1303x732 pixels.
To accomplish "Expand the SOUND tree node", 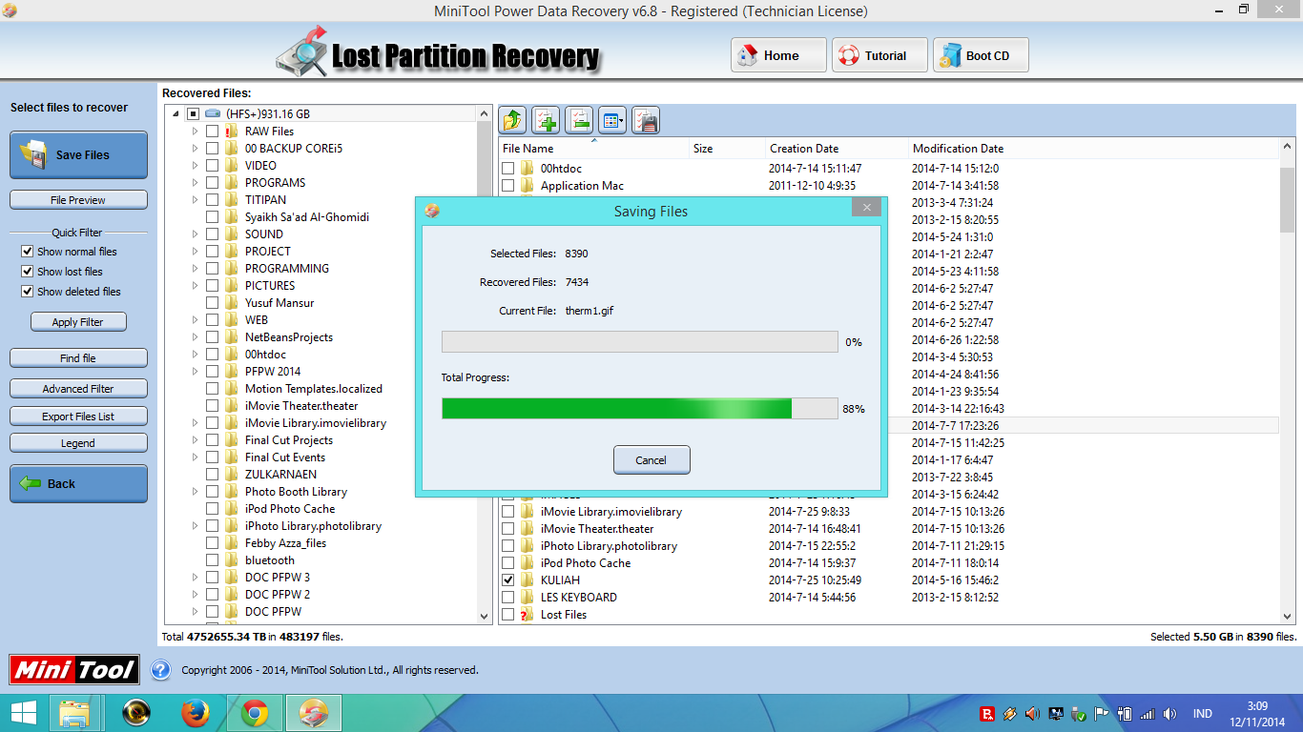I will [x=195, y=234].
